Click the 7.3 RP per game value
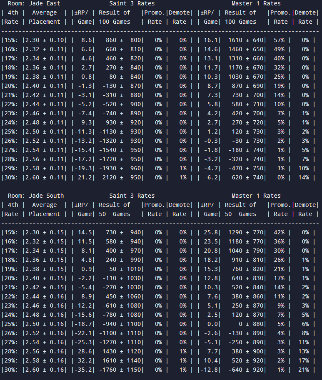The width and height of the screenshot is (322, 380). (212, 95)
